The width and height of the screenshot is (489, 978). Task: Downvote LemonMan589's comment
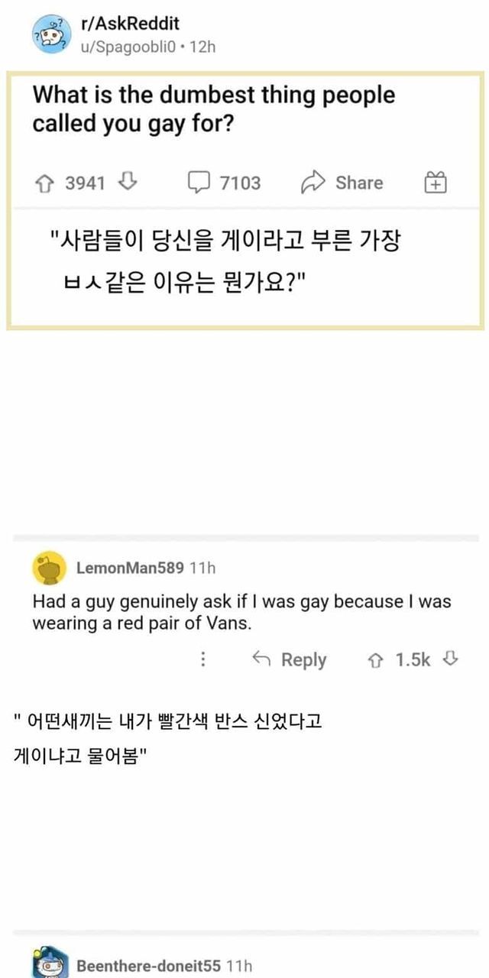pos(451,659)
